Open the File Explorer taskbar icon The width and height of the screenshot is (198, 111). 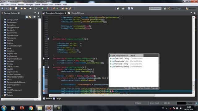pyautogui.click(x=40, y=108)
